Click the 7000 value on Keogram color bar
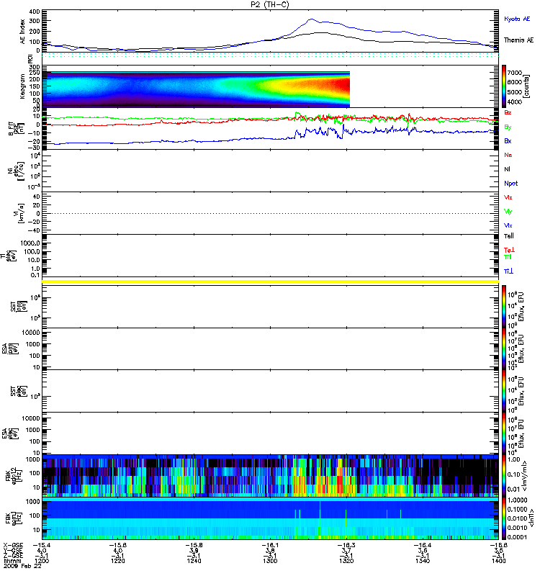This screenshot has height=576, width=540. click(x=514, y=73)
